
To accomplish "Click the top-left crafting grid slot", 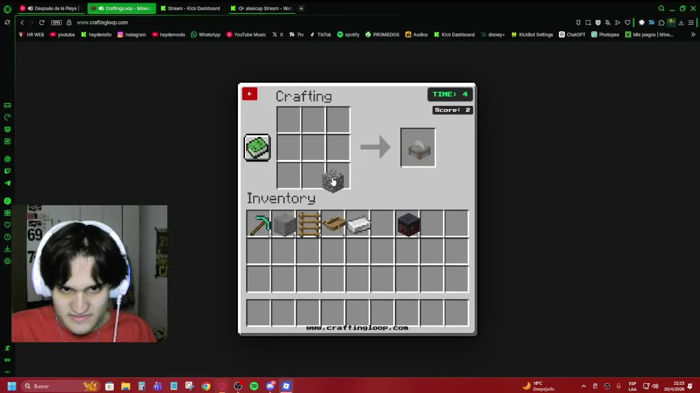I will pos(288,120).
